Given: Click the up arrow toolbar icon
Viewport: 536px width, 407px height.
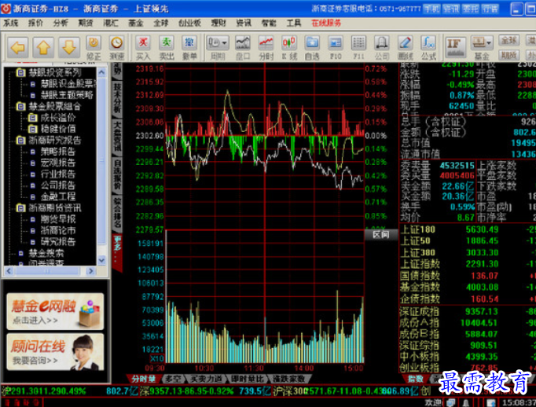Looking at the screenshot, I should (x=43, y=47).
